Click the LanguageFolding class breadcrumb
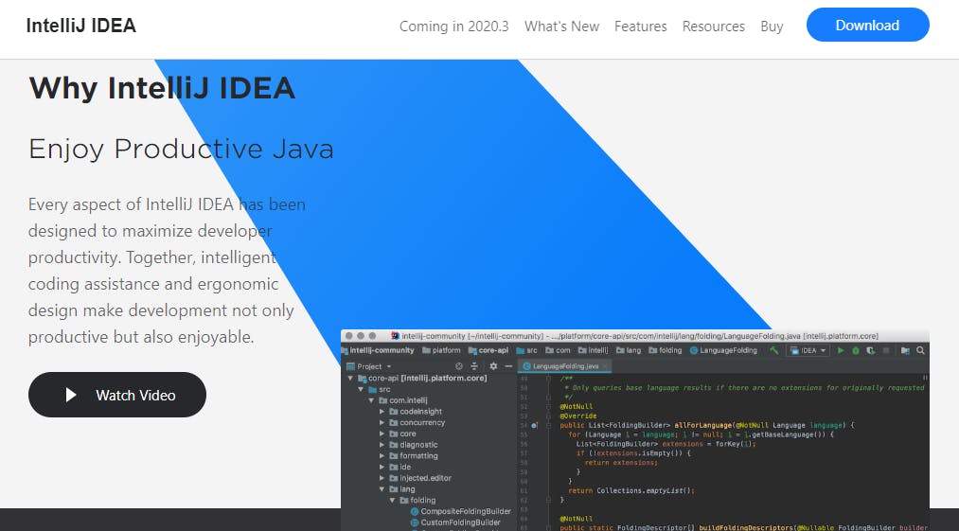This screenshot has height=531, width=959. (x=723, y=350)
